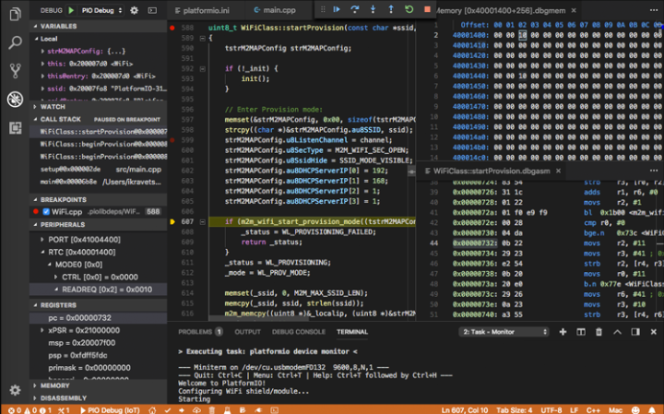Open the PIO Debug configuration dropdown
The width and height of the screenshot is (664, 414).
click(x=100, y=10)
